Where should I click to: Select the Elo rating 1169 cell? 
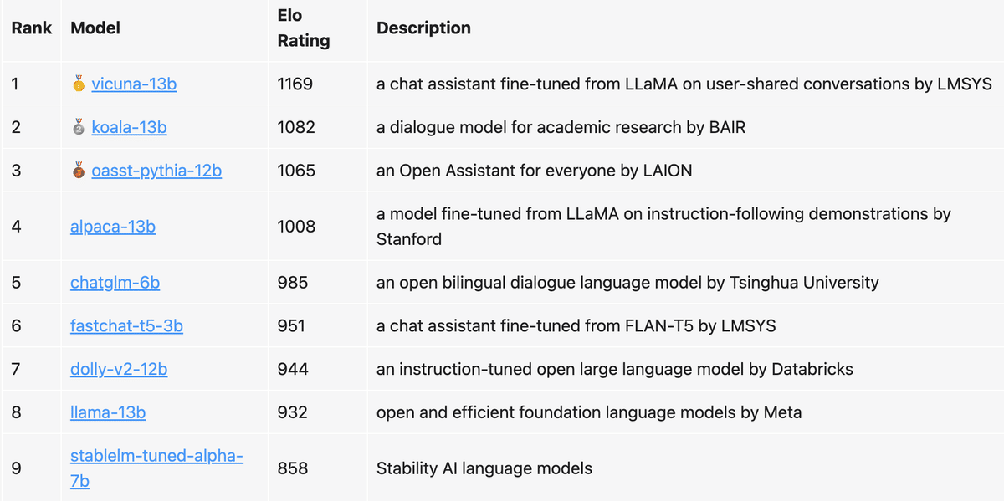tap(294, 84)
